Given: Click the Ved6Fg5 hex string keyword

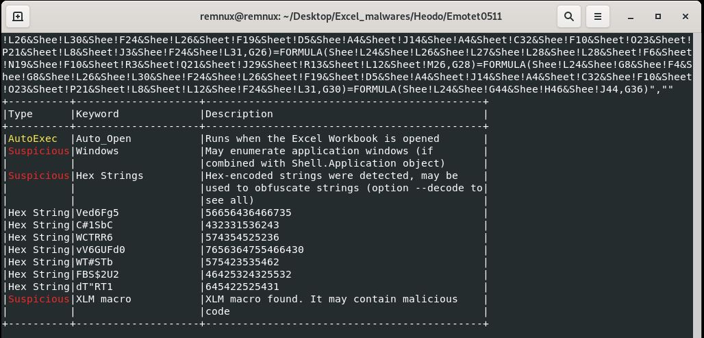Looking at the screenshot, I should point(97,213).
